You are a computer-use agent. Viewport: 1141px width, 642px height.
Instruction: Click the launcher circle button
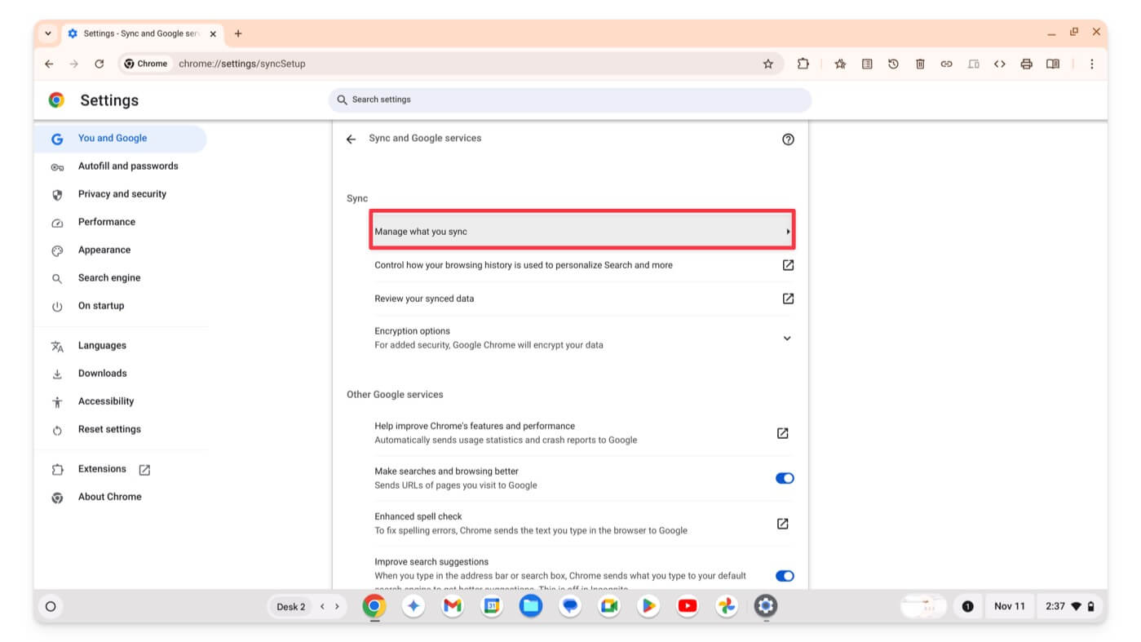(x=51, y=606)
